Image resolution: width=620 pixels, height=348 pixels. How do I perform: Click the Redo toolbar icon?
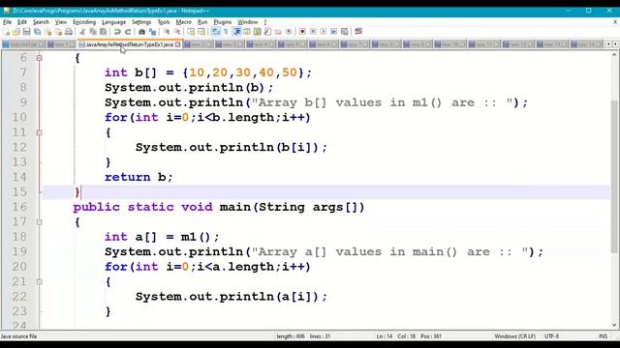pos(128,32)
